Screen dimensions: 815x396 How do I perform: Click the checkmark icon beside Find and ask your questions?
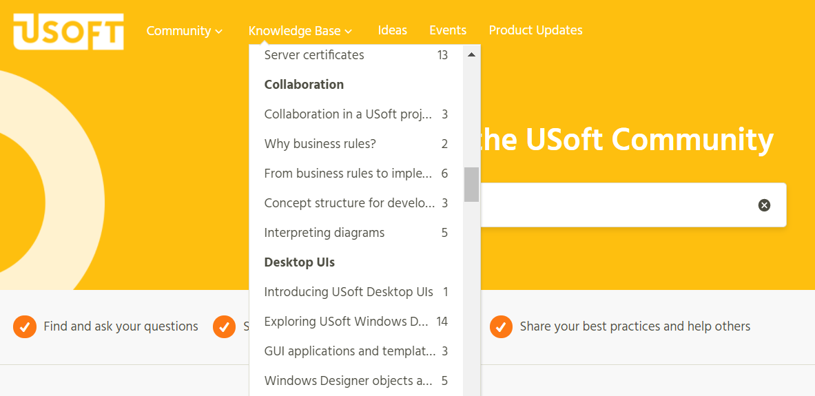(24, 327)
